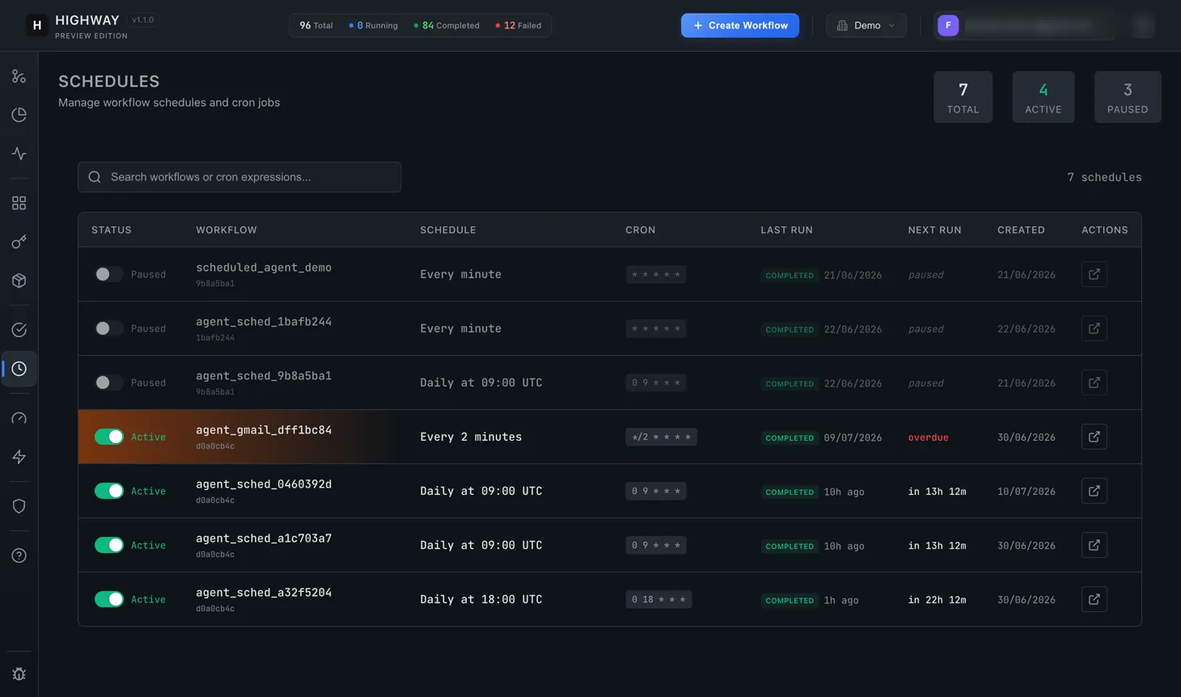Viewport: 1181px width, 697px height.
Task: Open the pie chart analytics sidebar icon
Action: click(x=19, y=115)
